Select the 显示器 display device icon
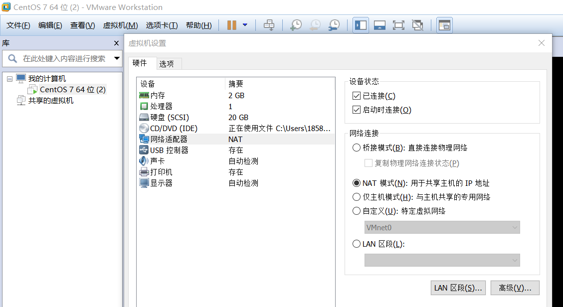This screenshot has height=307, width=563. click(x=144, y=183)
